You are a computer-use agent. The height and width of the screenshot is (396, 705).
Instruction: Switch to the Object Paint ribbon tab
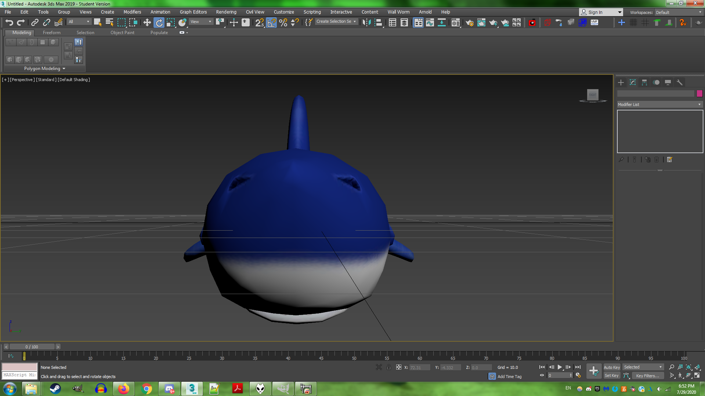(122, 33)
